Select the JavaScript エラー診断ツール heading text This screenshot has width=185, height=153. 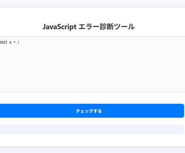pyautogui.click(x=88, y=27)
